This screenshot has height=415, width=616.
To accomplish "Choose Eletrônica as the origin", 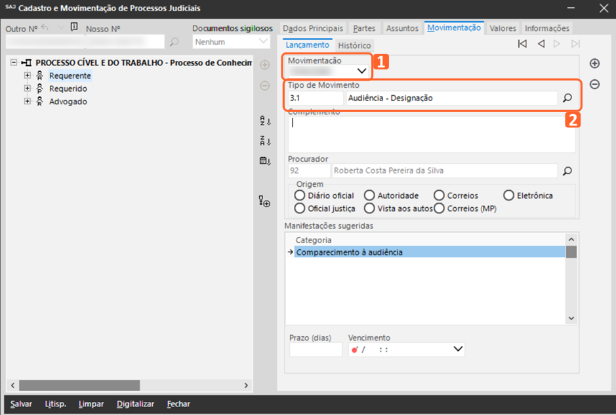I will (x=508, y=195).
